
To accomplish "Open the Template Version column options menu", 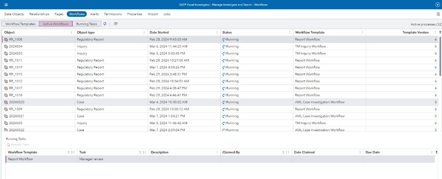I will pos(435,32).
